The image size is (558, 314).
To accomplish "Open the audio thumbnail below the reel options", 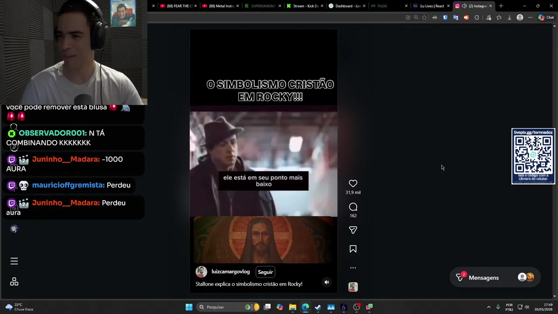I will (x=353, y=287).
